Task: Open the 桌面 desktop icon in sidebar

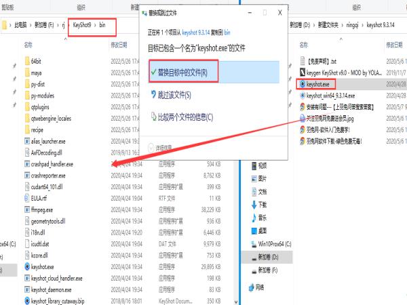Action: coord(254,231)
